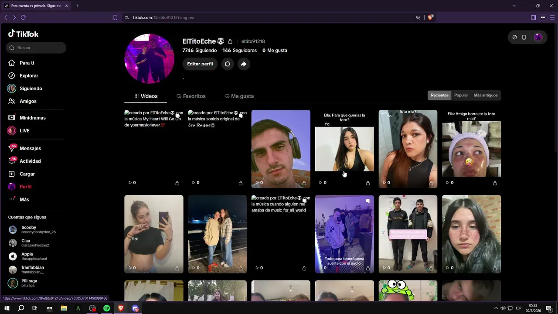Open Ciaa's followed account
558x314 pixels.
click(36, 243)
